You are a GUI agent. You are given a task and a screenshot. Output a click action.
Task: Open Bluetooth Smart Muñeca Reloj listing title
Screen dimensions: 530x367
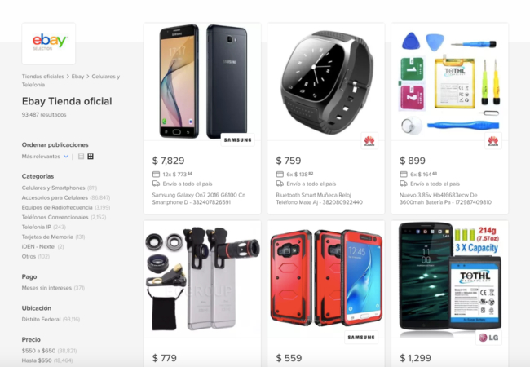tap(319, 199)
